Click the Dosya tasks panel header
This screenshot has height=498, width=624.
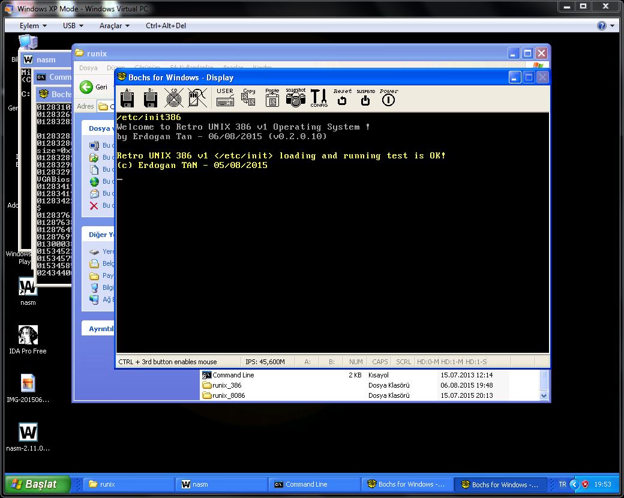point(98,128)
